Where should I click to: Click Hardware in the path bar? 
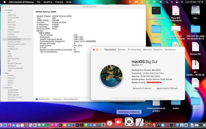point(57,99)
